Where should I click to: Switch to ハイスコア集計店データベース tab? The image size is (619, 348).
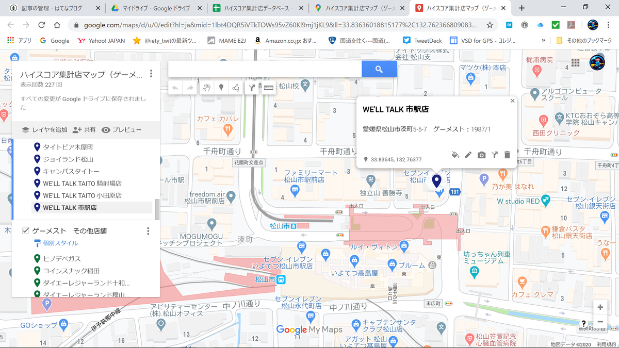(x=258, y=8)
